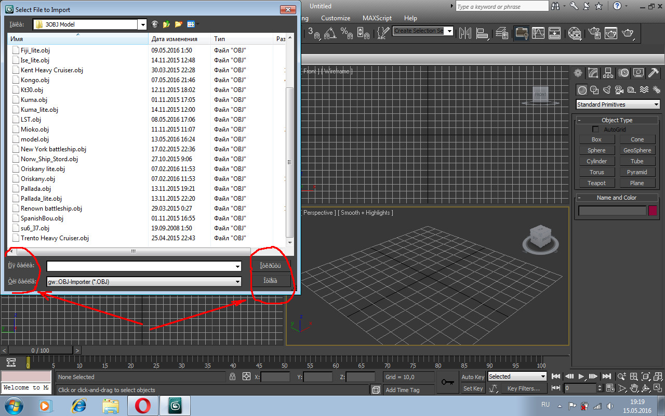Click the keyword search field
This screenshot has width=665, height=416.
[x=502, y=6]
